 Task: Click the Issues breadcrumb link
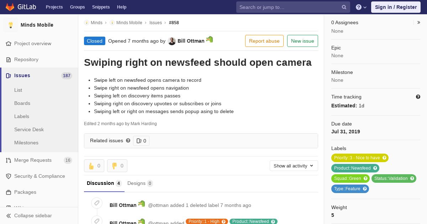tap(155, 23)
